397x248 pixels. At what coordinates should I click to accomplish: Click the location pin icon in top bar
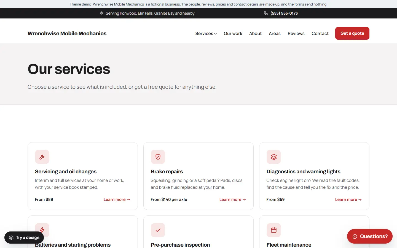pyautogui.click(x=101, y=13)
